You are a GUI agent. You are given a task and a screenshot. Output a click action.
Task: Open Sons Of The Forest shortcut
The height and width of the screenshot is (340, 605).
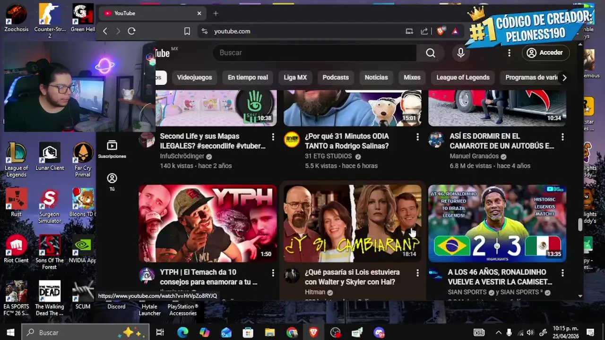coord(50,253)
